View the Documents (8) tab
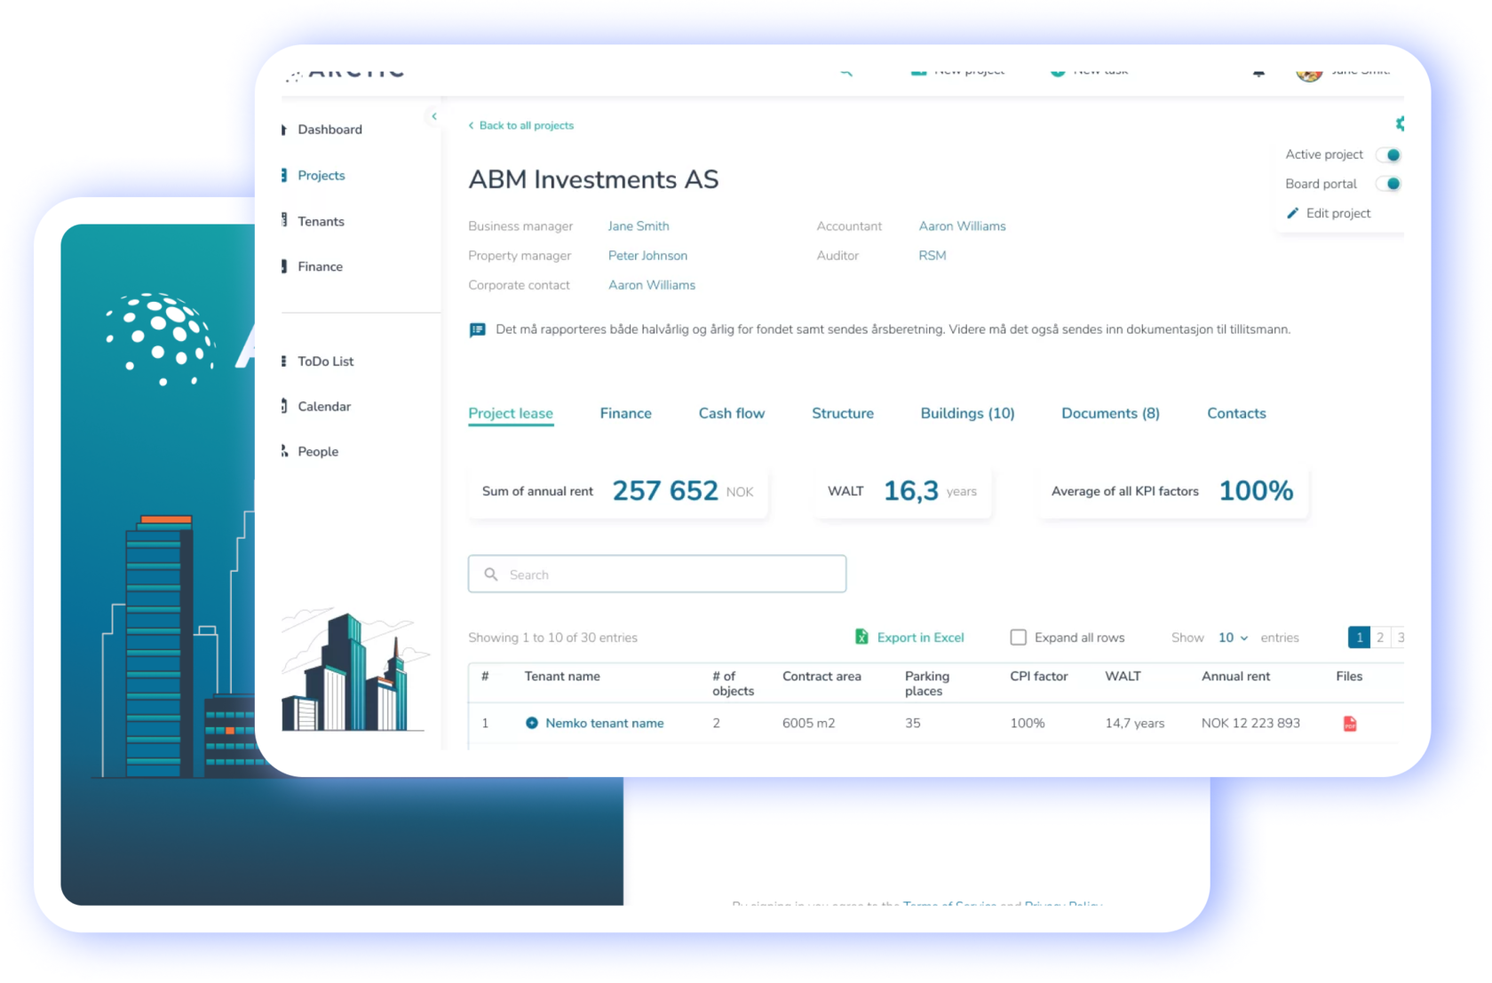The width and height of the screenshot is (1492, 983). pyautogui.click(x=1110, y=414)
